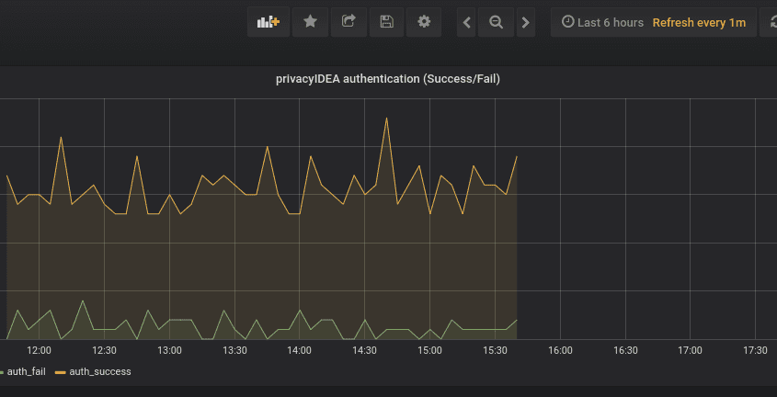
Task: Click the auth_success yellow legend color line
Action: [60, 372]
